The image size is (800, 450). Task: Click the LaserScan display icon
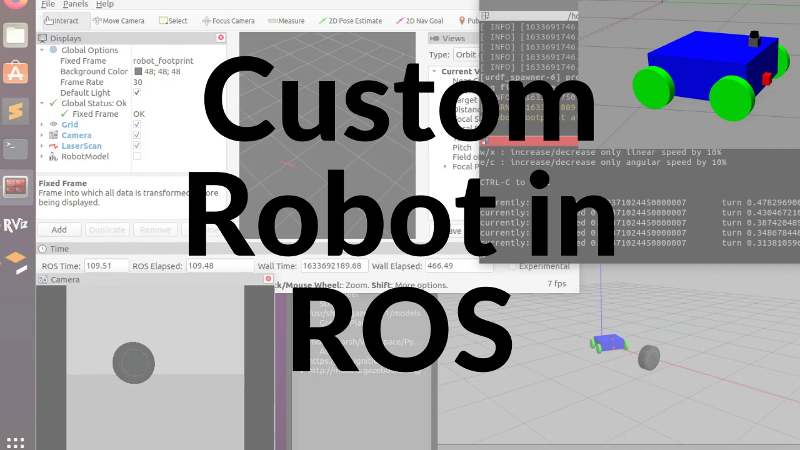point(54,146)
